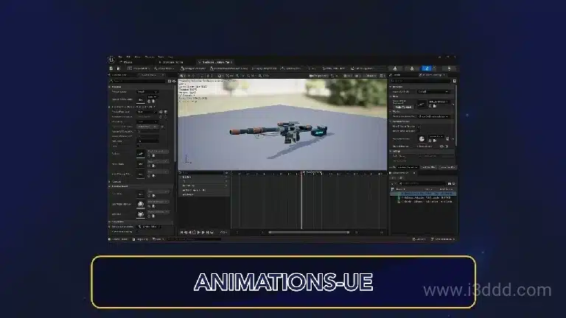Open the Window menu
Viewport: 566px width, 318px height.
(150, 57)
